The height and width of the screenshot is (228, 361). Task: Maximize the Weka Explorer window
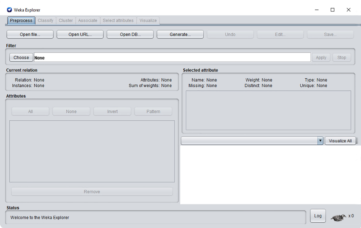click(x=333, y=10)
